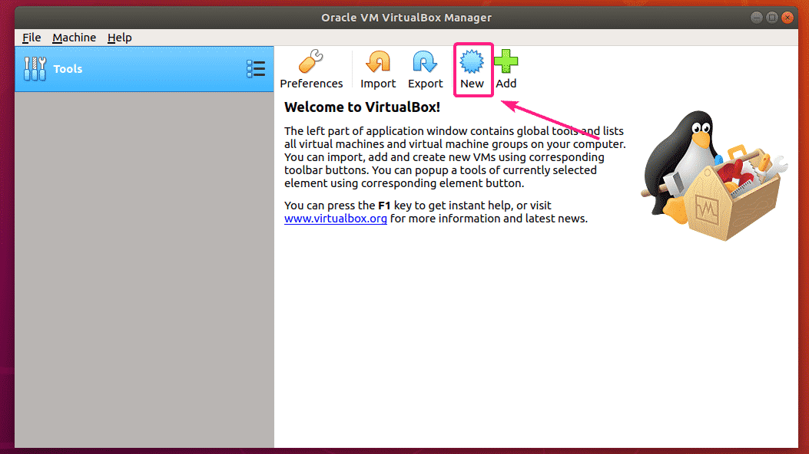Click the Tools icon in the sidebar
809x454 pixels.
[x=35, y=68]
